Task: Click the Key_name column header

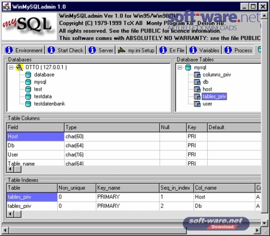Action: 127,188
